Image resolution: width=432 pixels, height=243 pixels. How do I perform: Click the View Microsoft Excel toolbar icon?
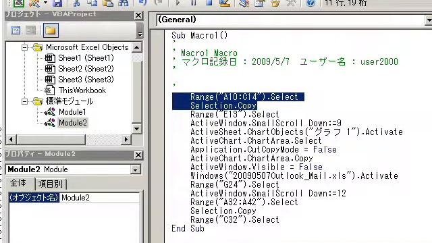coord(19,3)
